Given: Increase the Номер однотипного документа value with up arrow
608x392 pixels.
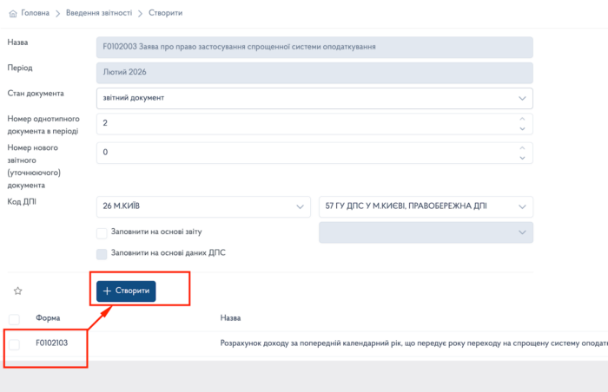Looking at the screenshot, I should pos(522,119).
